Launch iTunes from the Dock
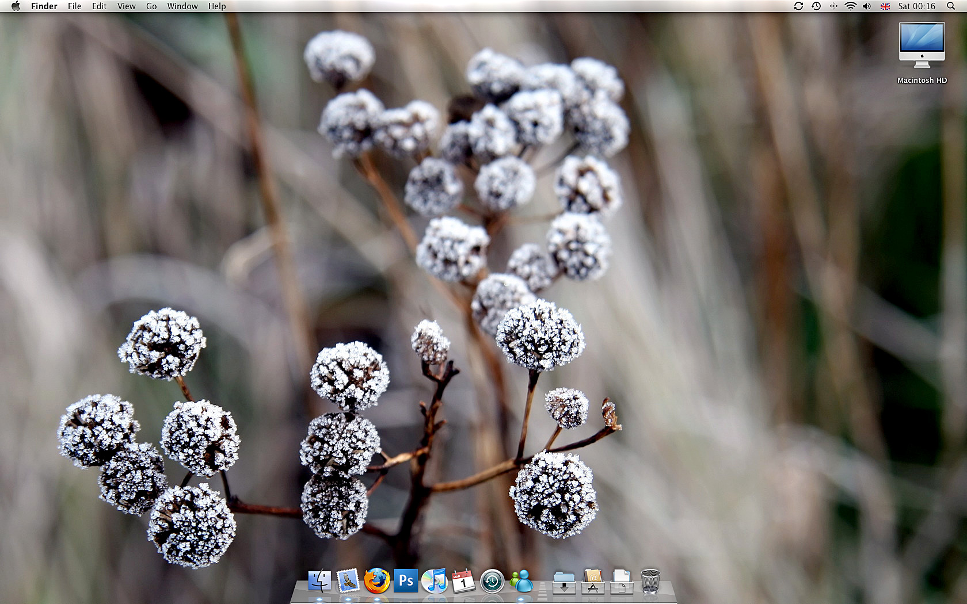This screenshot has width=967, height=604. pyautogui.click(x=435, y=581)
